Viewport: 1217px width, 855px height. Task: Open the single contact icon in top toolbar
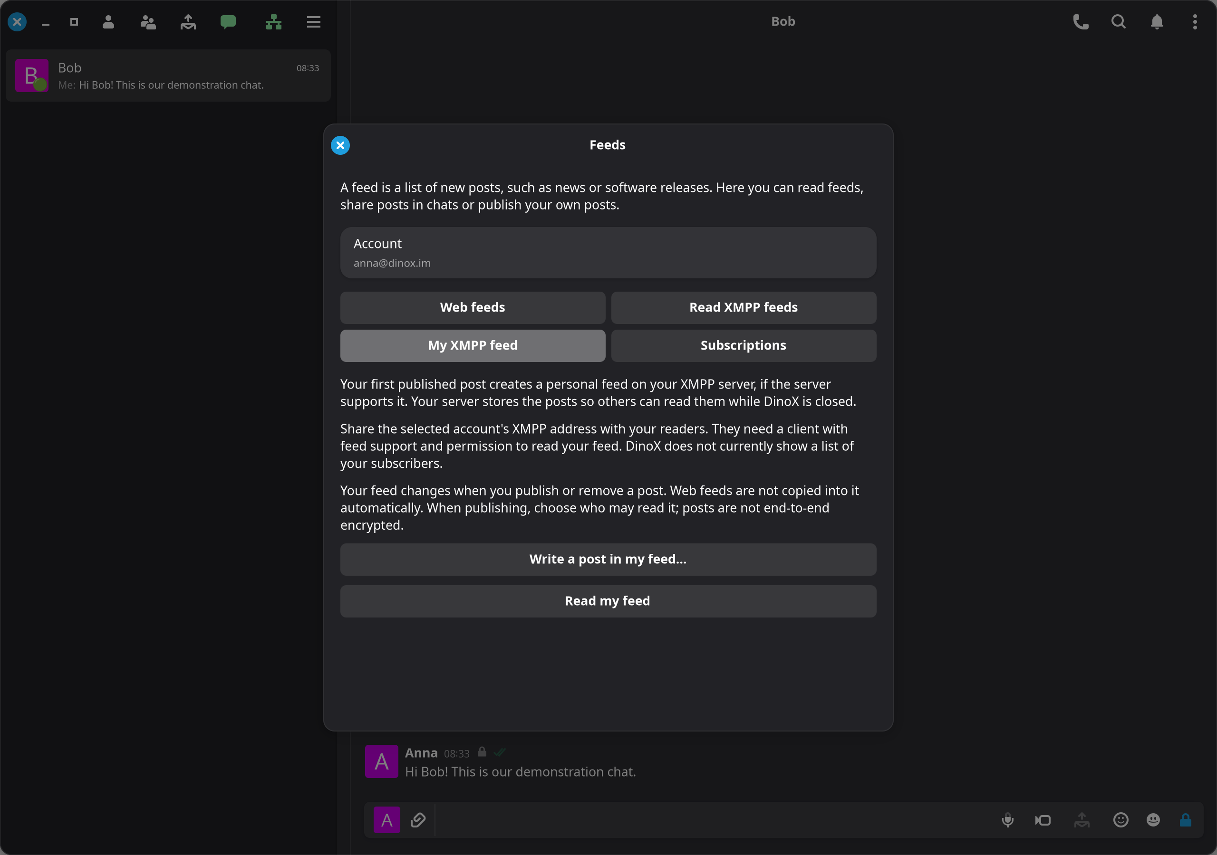coord(108,22)
